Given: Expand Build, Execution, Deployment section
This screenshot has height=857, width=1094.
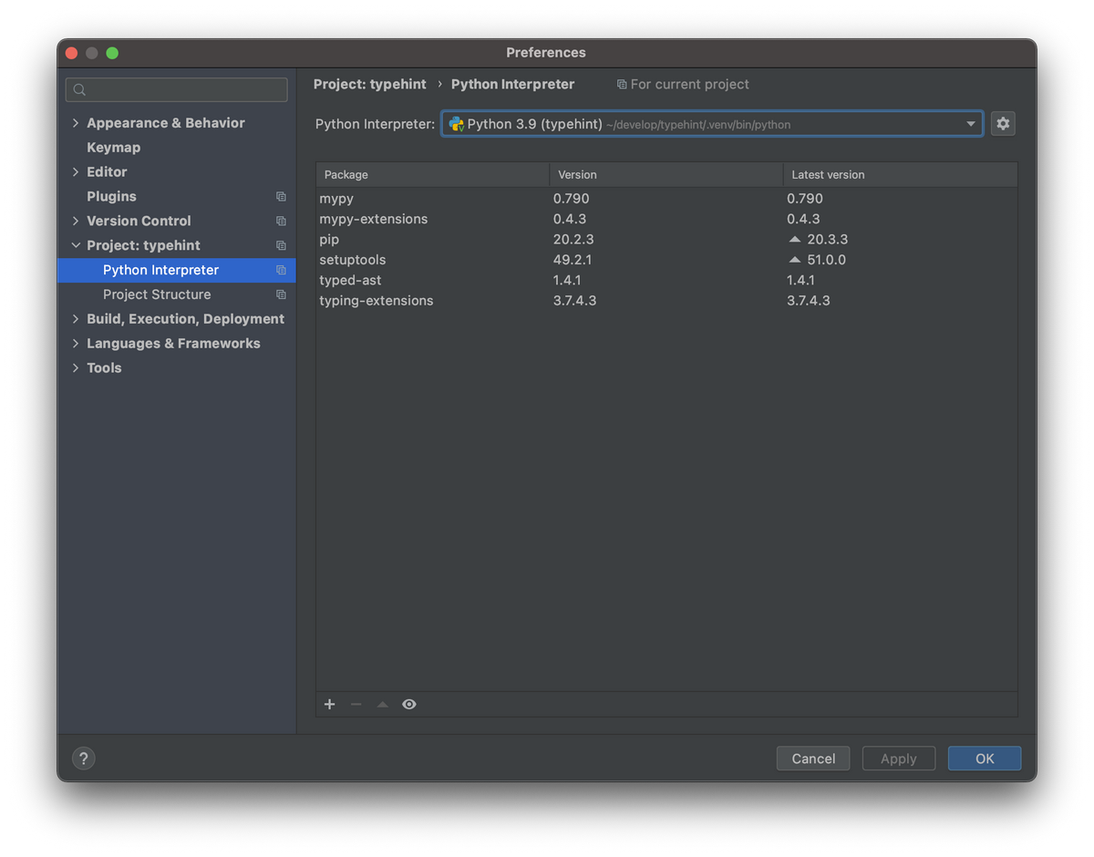Looking at the screenshot, I should pos(76,319).
